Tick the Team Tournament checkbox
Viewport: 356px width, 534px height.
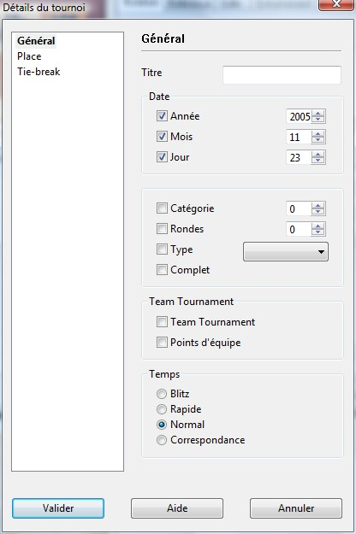(x=162, y=321)
